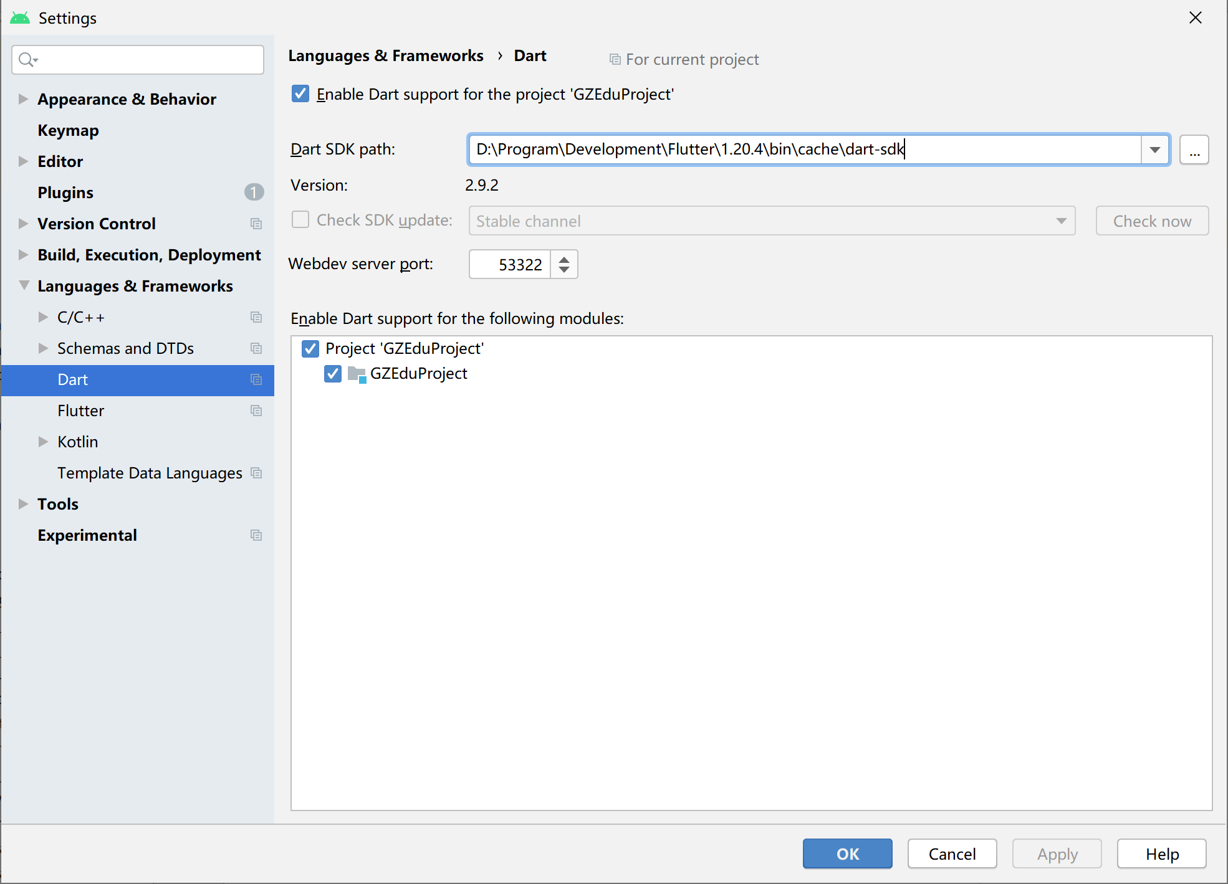Click into the Dart SDK path field
1228x884 pixels.
805,150
